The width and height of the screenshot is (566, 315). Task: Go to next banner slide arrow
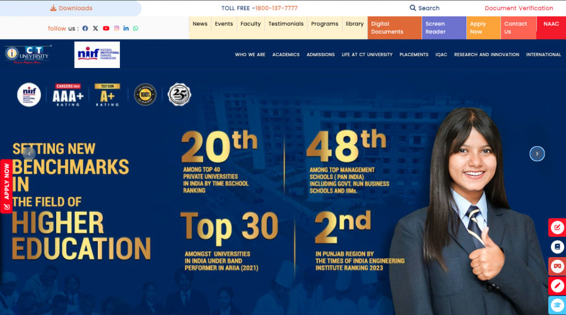tap(537, 154)
